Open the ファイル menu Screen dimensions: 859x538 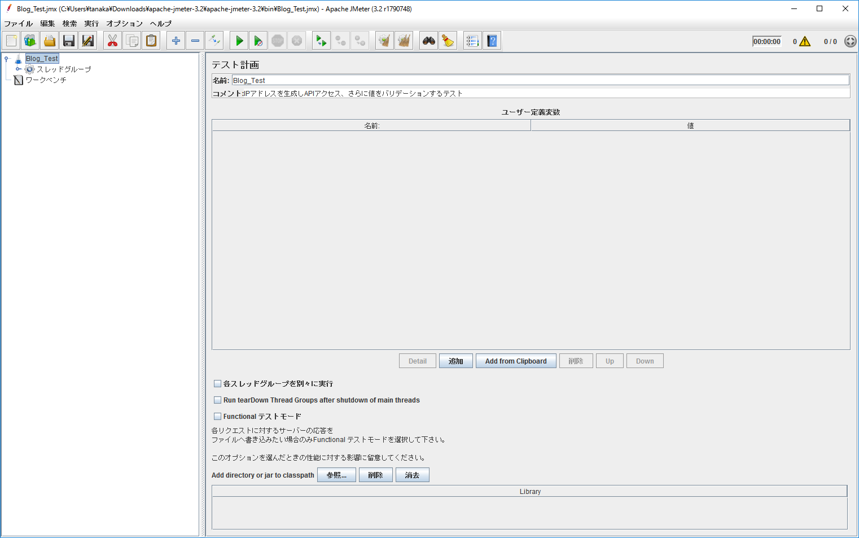tap(18, 24)
